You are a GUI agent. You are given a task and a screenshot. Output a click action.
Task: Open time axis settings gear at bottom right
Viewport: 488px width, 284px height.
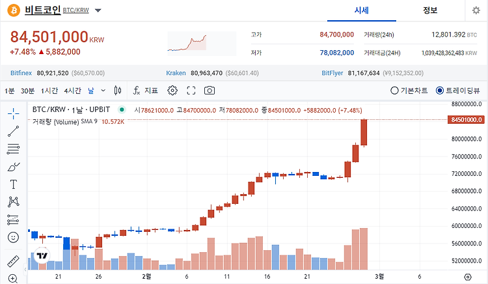point(468,277)
